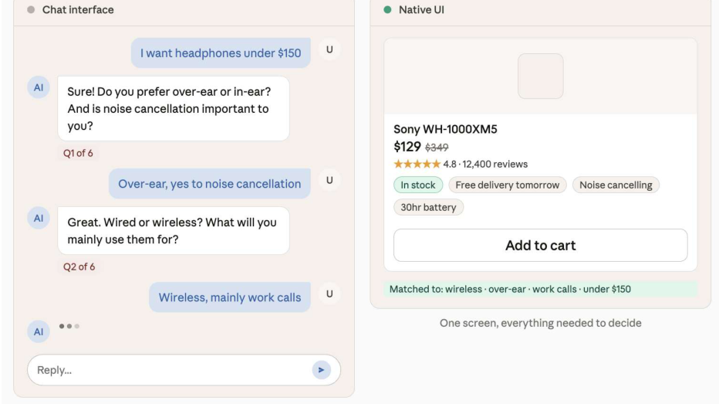Click the grey dot beside Chat interface

tap(31, 9)
